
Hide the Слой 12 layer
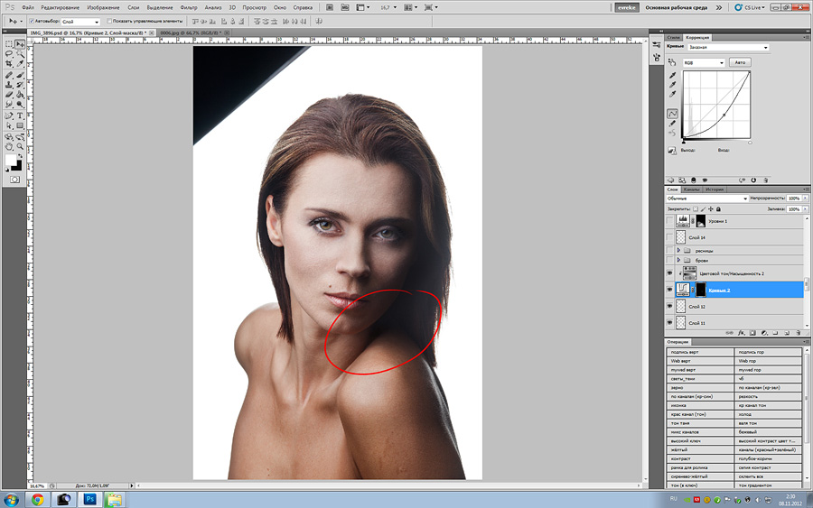pyautogui.click(x=670, y=307)
